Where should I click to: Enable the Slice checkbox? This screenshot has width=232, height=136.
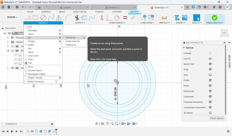point(210,75)
